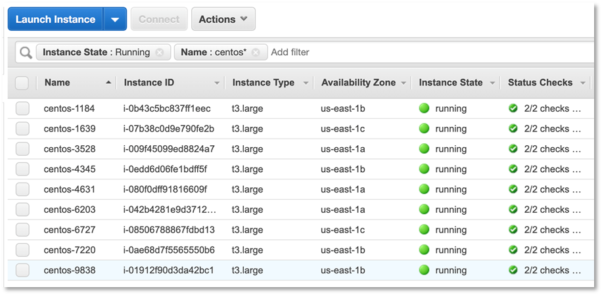Remove the Name centos* filter

pos(256,53)
